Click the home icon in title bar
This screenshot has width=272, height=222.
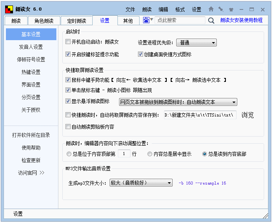tap(211, 9)
